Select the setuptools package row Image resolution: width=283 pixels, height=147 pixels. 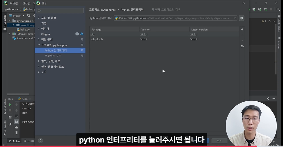[164, 39]
